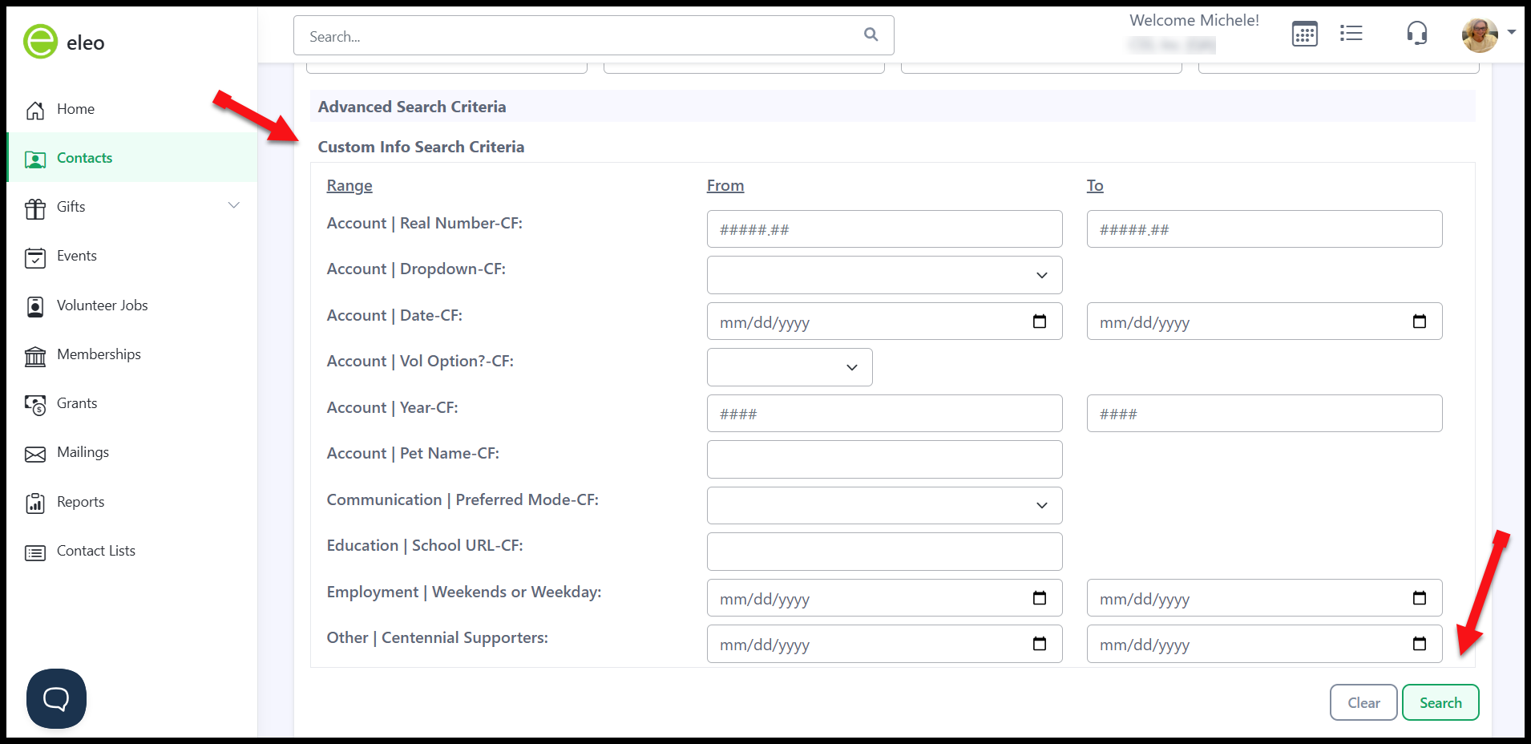Open date picker for Account Date-CF From
This screenshot has width=1531, height=744.
1040,321
